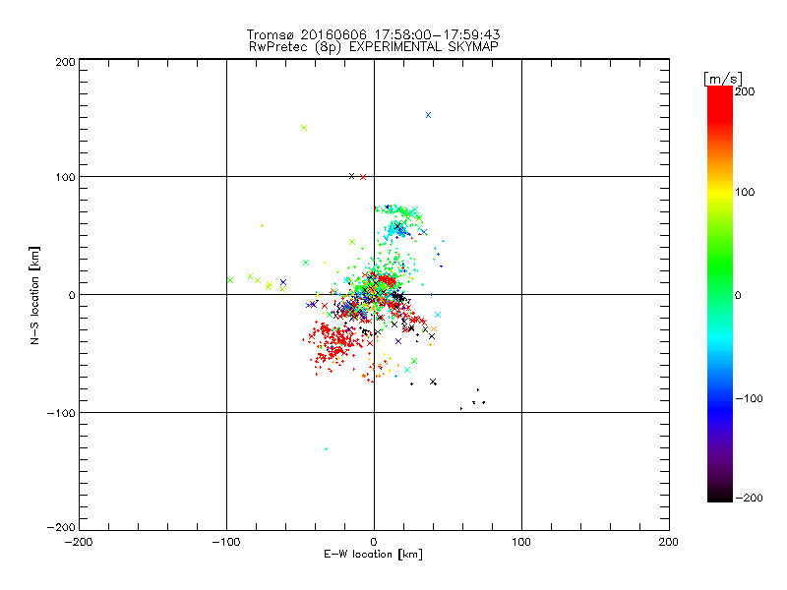
Task: Click the plot origin where the zero gridlines cross
Action: click(374, 295)
